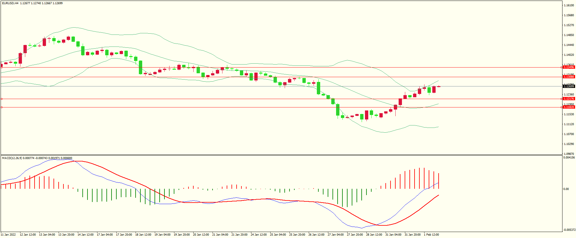Click the 18 Jan 12:00 time label

(x=143, y=235)
